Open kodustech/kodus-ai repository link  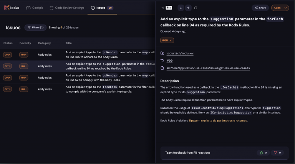tap(180, 53)
